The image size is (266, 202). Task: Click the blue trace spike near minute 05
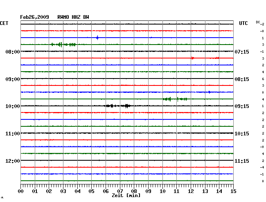[x=97, y=38]
